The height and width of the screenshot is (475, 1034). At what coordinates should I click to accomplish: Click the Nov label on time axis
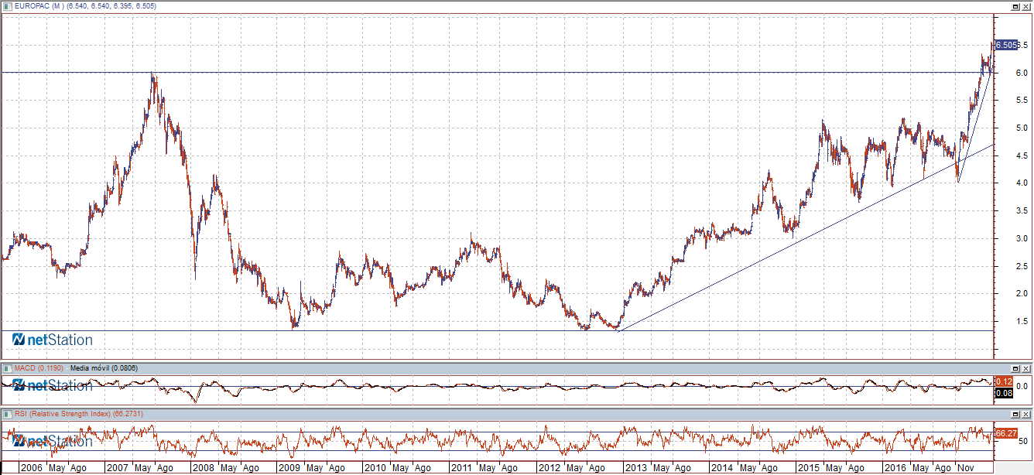tap(966, 468)
